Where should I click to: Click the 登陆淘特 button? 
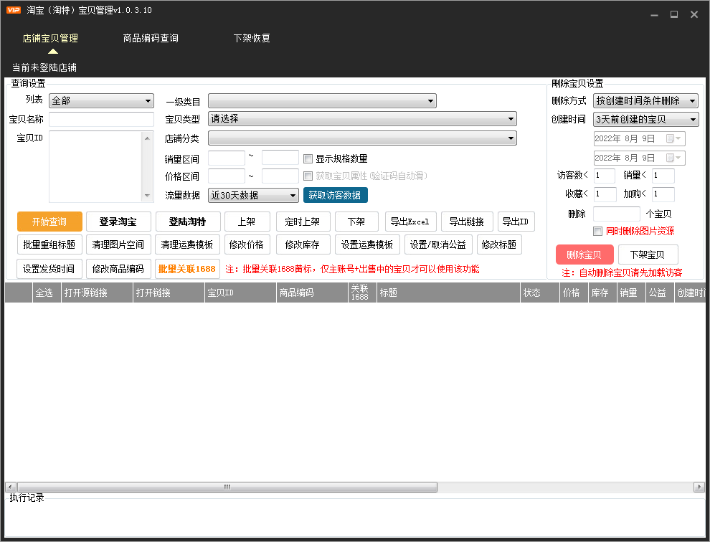coord(187,222)
